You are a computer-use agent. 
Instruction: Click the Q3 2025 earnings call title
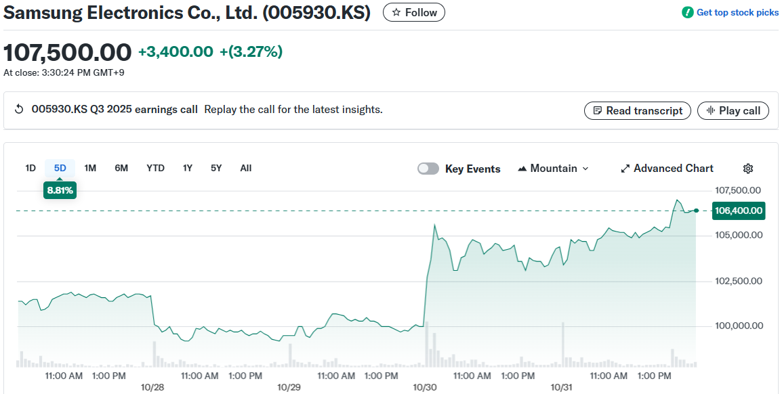[115, 109]
